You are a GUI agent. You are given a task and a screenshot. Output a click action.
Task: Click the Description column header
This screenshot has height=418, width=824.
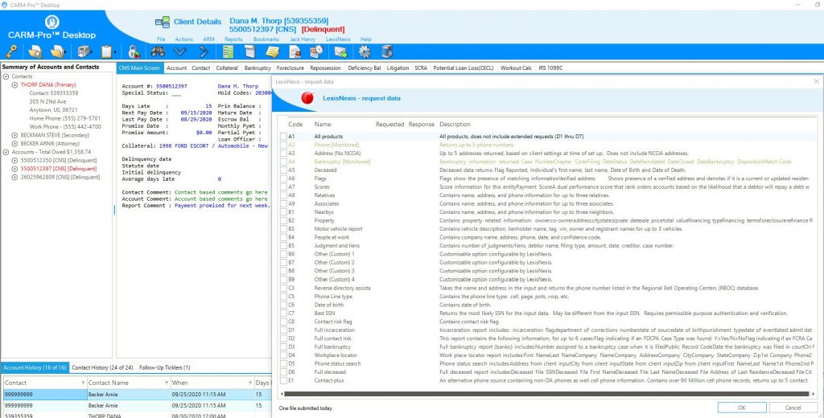[x=455, y=125]
